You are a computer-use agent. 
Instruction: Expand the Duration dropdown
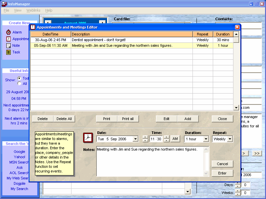point(205,139)
